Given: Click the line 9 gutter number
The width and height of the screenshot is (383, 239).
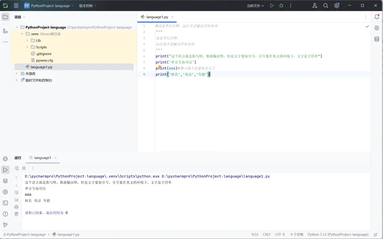Looking at the screenshot, I should (144, 74).
